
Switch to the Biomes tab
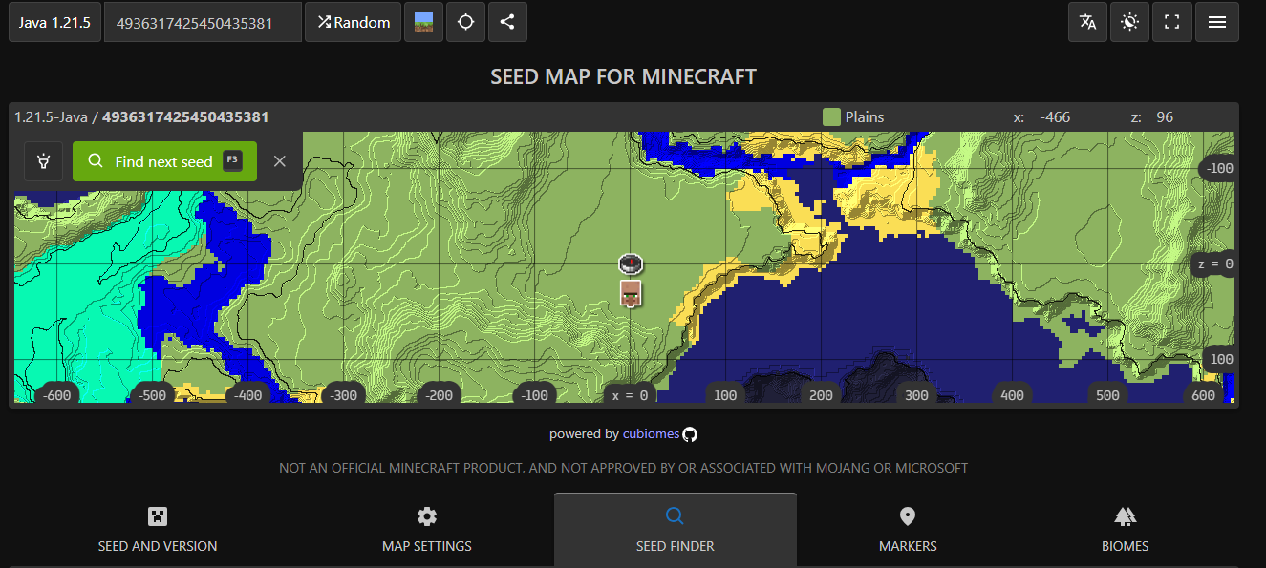pos(1125,530)
